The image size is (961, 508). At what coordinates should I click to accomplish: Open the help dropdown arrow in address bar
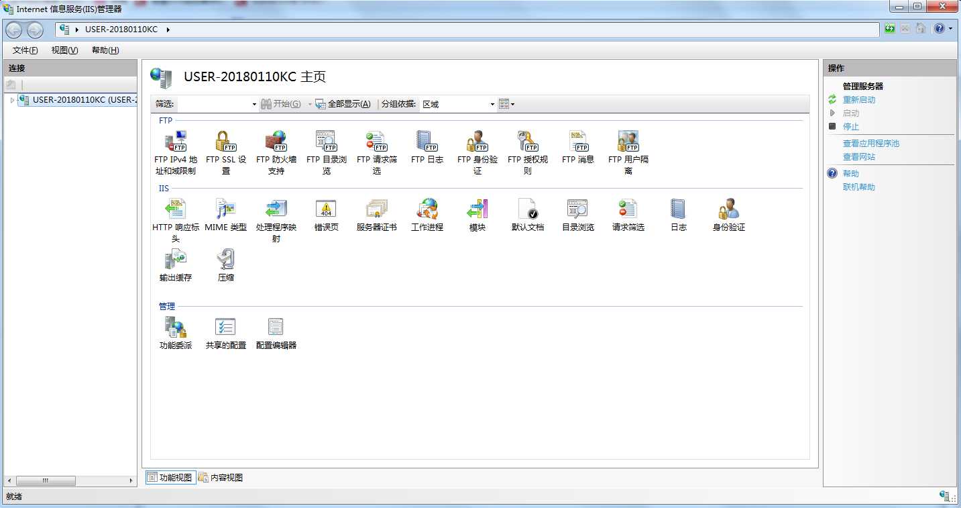[x=950, y=29]
